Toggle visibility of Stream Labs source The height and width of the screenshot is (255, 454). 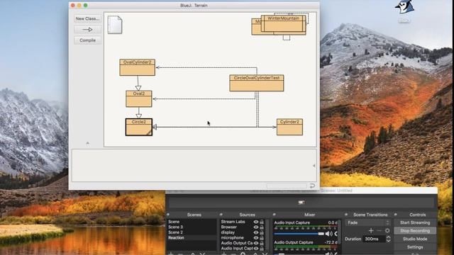tap(255, 222)
